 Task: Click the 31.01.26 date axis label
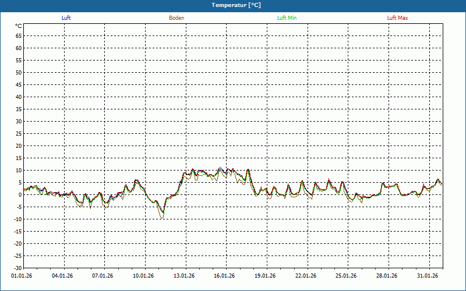tap(428, 276)
